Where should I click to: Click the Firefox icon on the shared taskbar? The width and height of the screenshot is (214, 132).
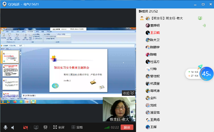[x=15, y=102]
